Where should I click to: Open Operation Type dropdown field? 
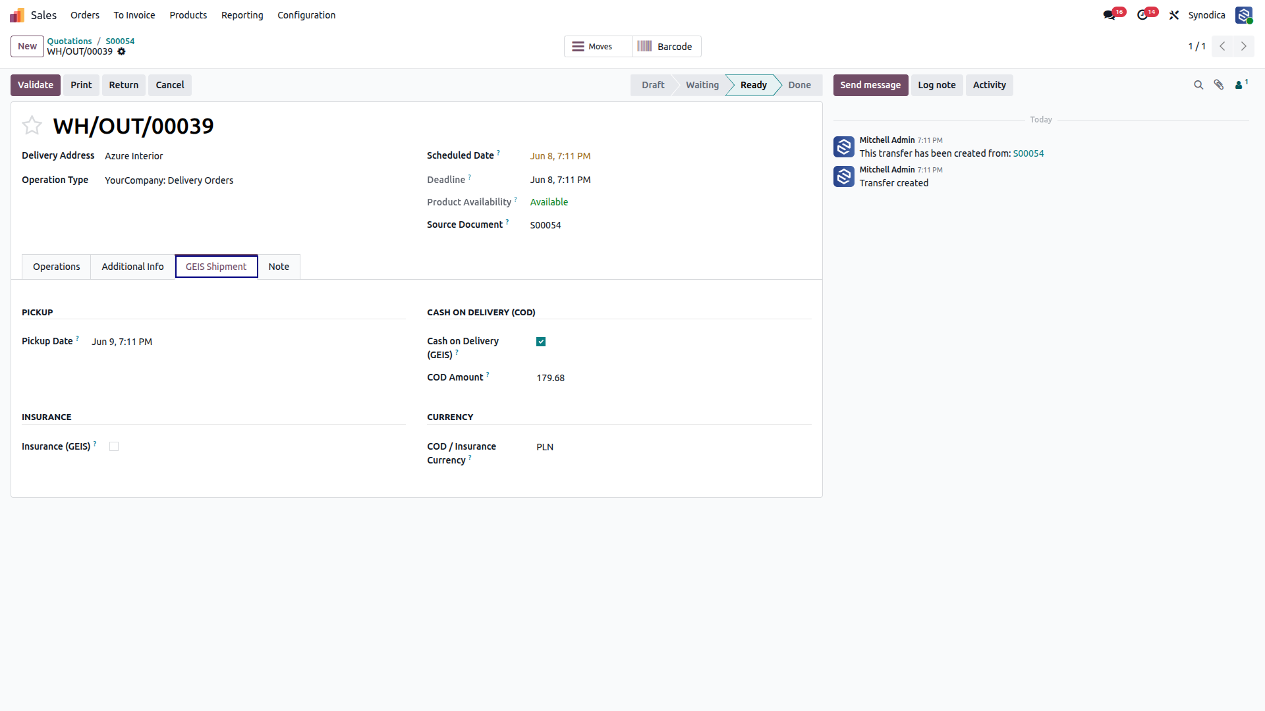point(255,180)
